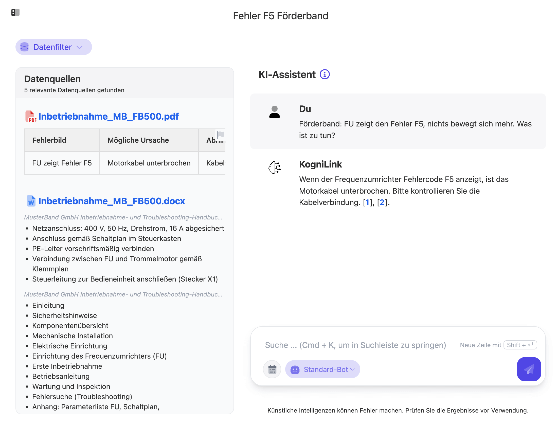The height and width of the screenshot is (428, 557).
Task: Open the calendar icon in search box
Action: coord(272,369)
